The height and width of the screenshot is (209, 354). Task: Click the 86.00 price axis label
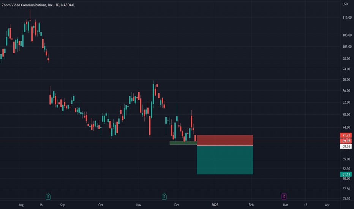[347, 91]
